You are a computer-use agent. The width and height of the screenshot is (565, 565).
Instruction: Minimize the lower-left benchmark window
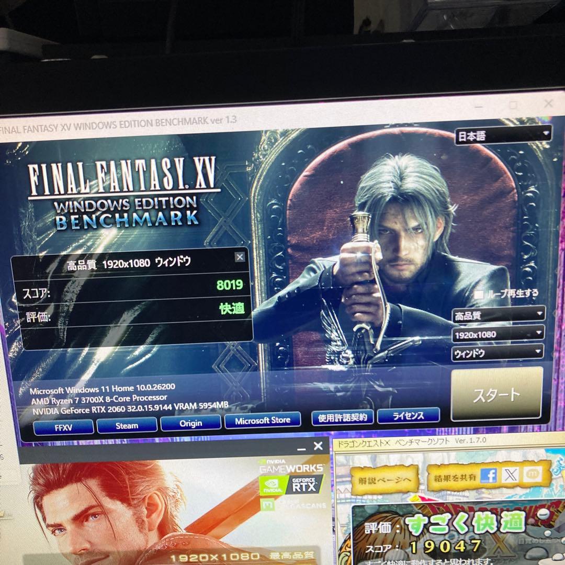click(x=301, y=448)
